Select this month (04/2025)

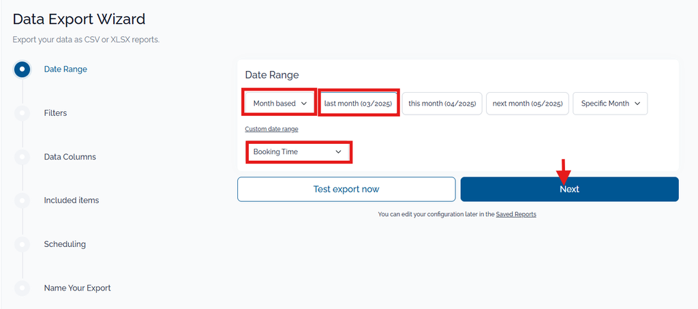442,103
